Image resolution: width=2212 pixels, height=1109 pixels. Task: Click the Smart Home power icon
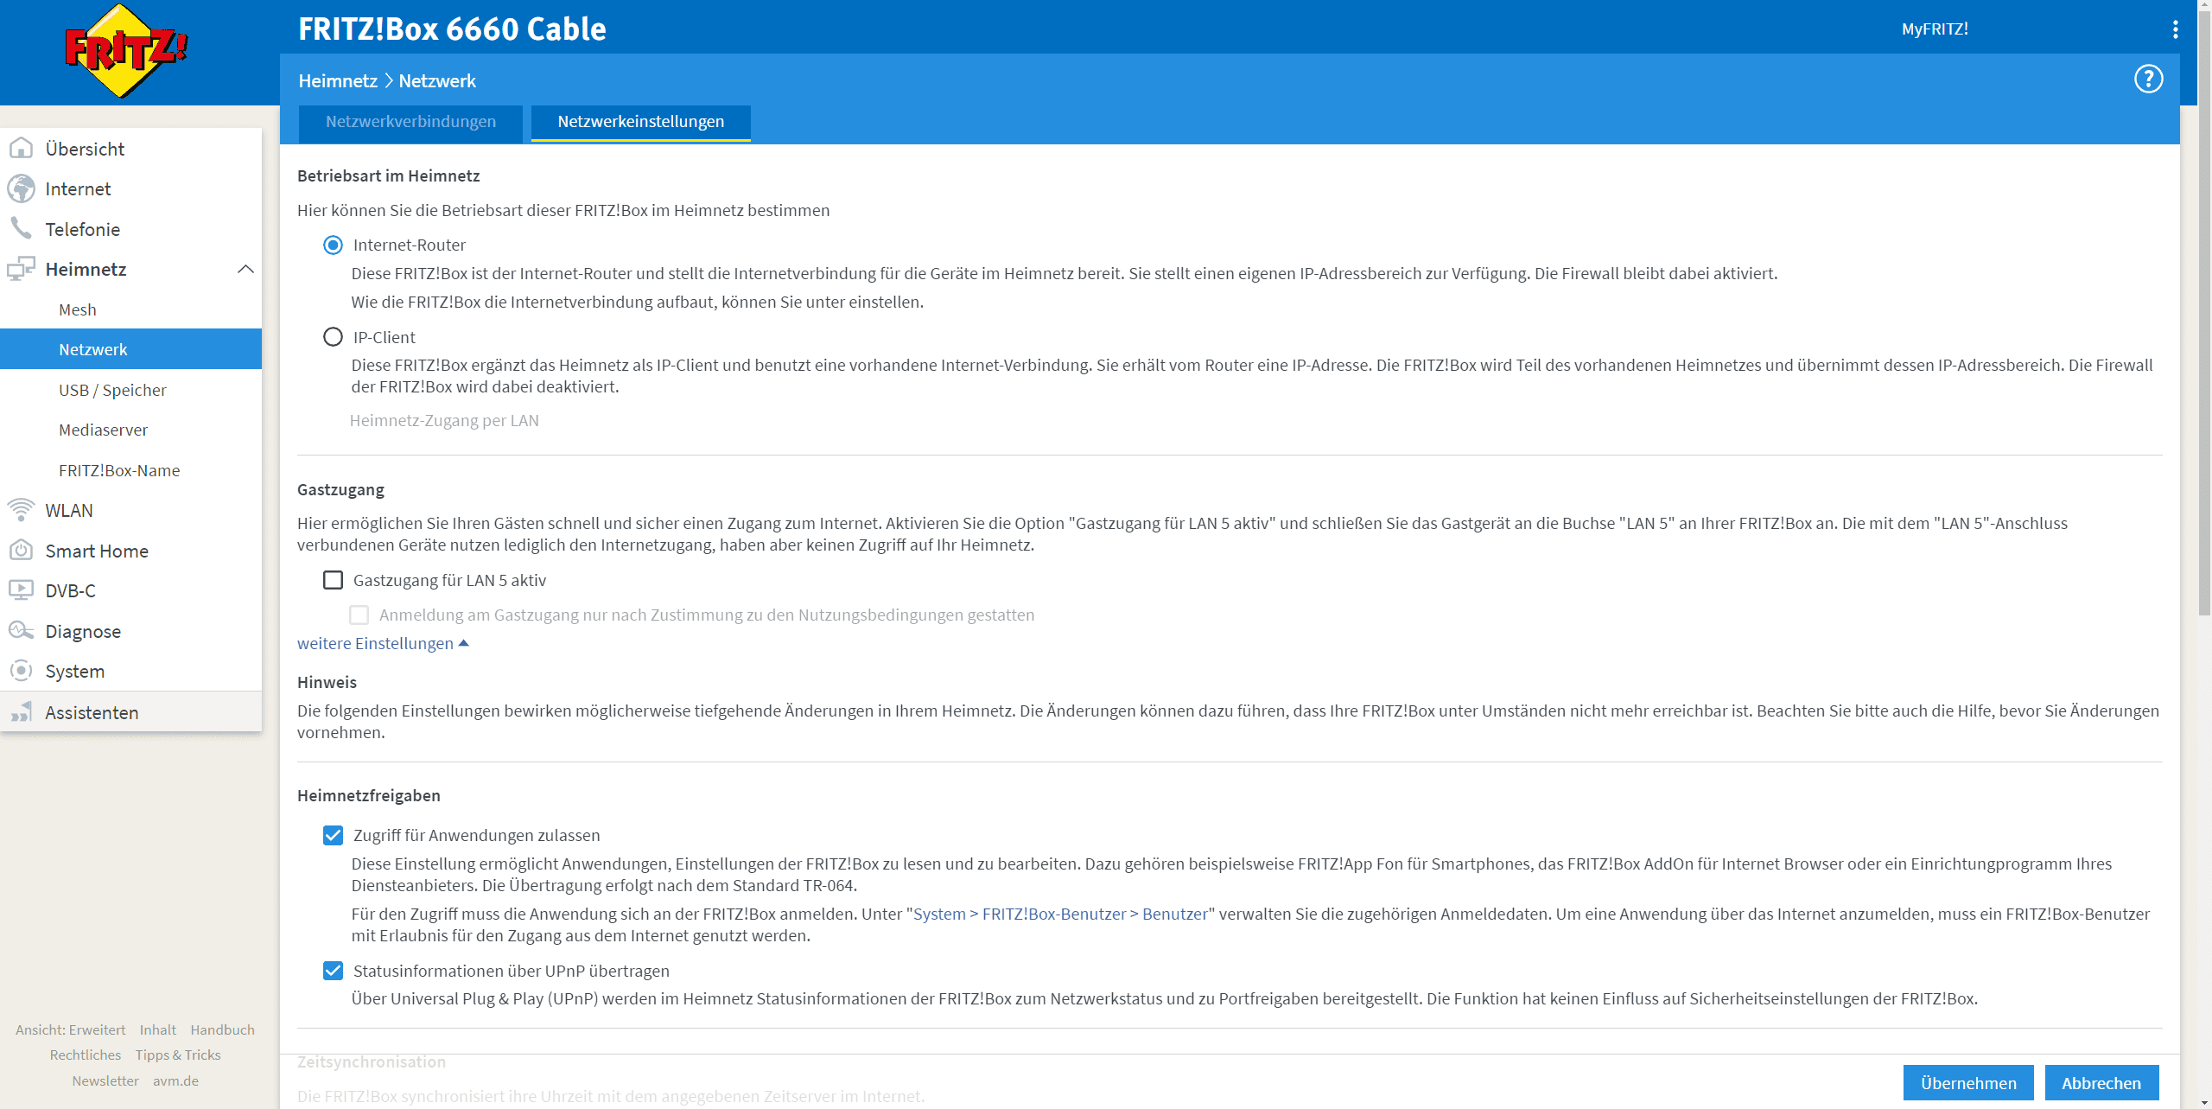click(21, 551)
